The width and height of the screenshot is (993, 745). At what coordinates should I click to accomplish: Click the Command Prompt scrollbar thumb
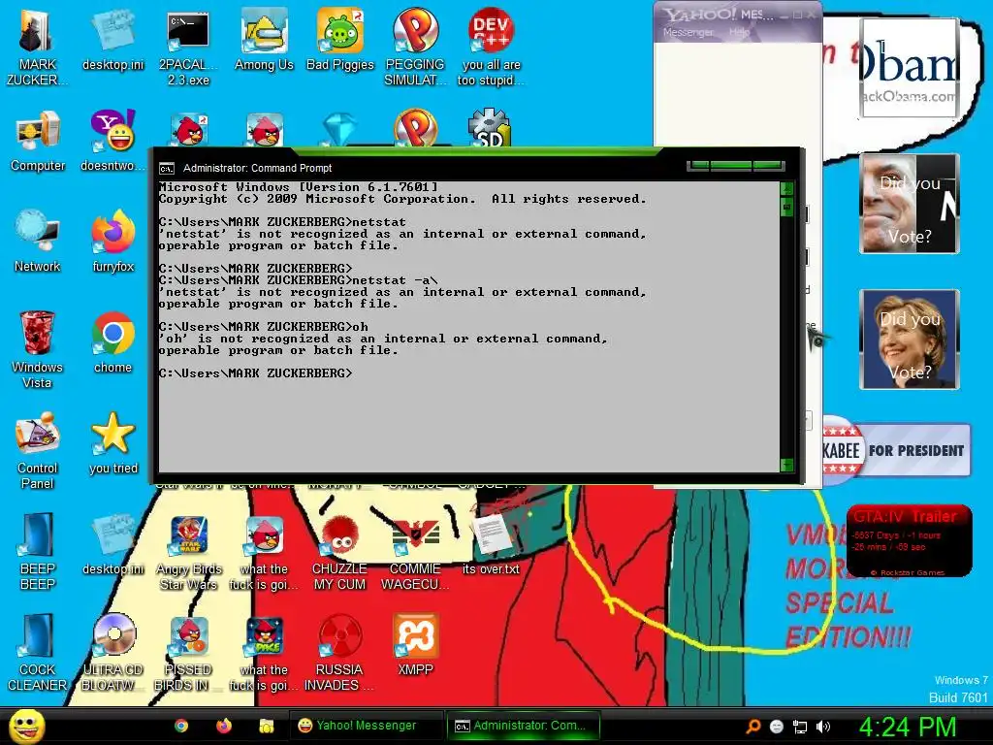click(786, 207)
